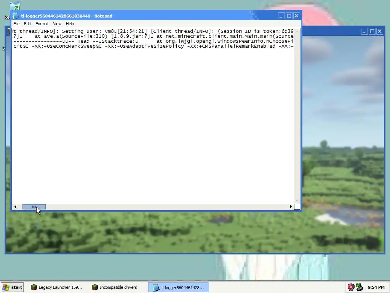This screenshot has width=390, height=293.
Task: Switch to Legacy Launcher taskbar item
Action: [x=56, y=287]
